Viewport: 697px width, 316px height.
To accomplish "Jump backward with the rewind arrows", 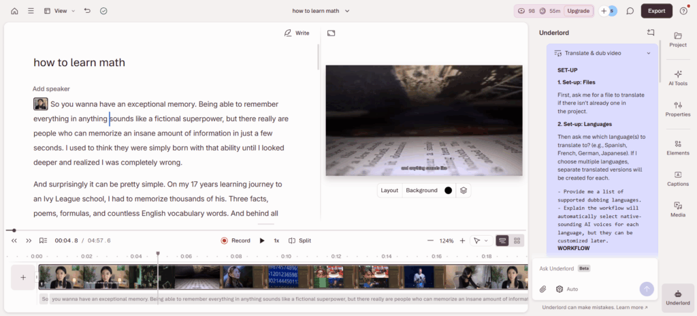I will click(x=14, y=241).
